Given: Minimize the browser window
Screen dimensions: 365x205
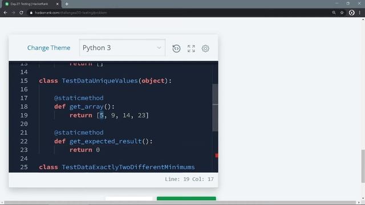Looking at the screenshot, I should 336,3.
